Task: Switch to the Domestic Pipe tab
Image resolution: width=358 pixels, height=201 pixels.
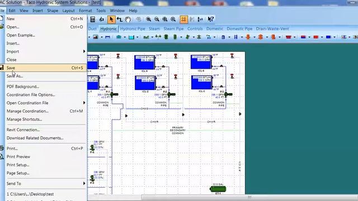Action: [x=239, y=29]
